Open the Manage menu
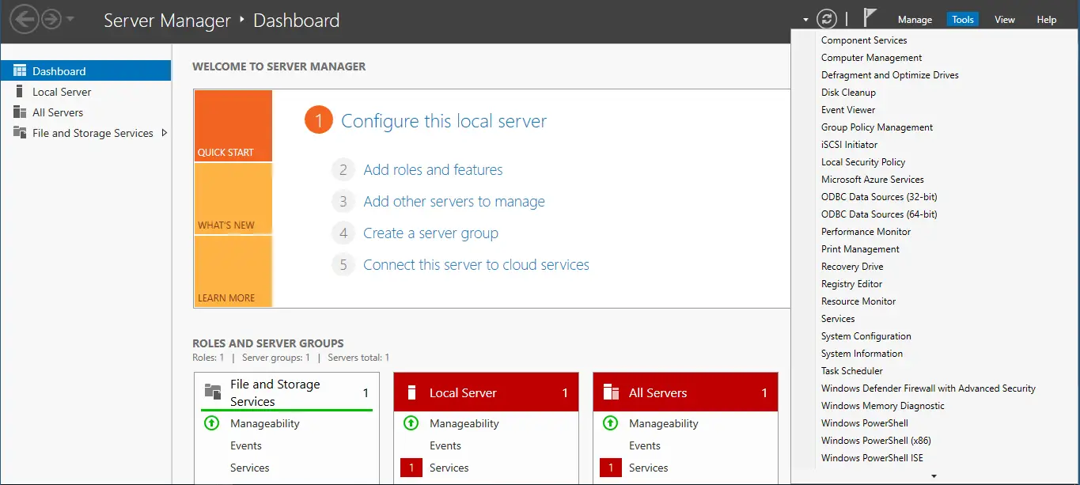Screen dimensions: 1080x485 (x=915, y=20)
